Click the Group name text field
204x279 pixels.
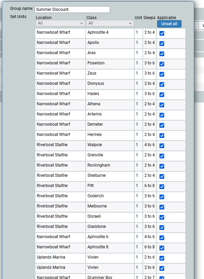point(72,10)
